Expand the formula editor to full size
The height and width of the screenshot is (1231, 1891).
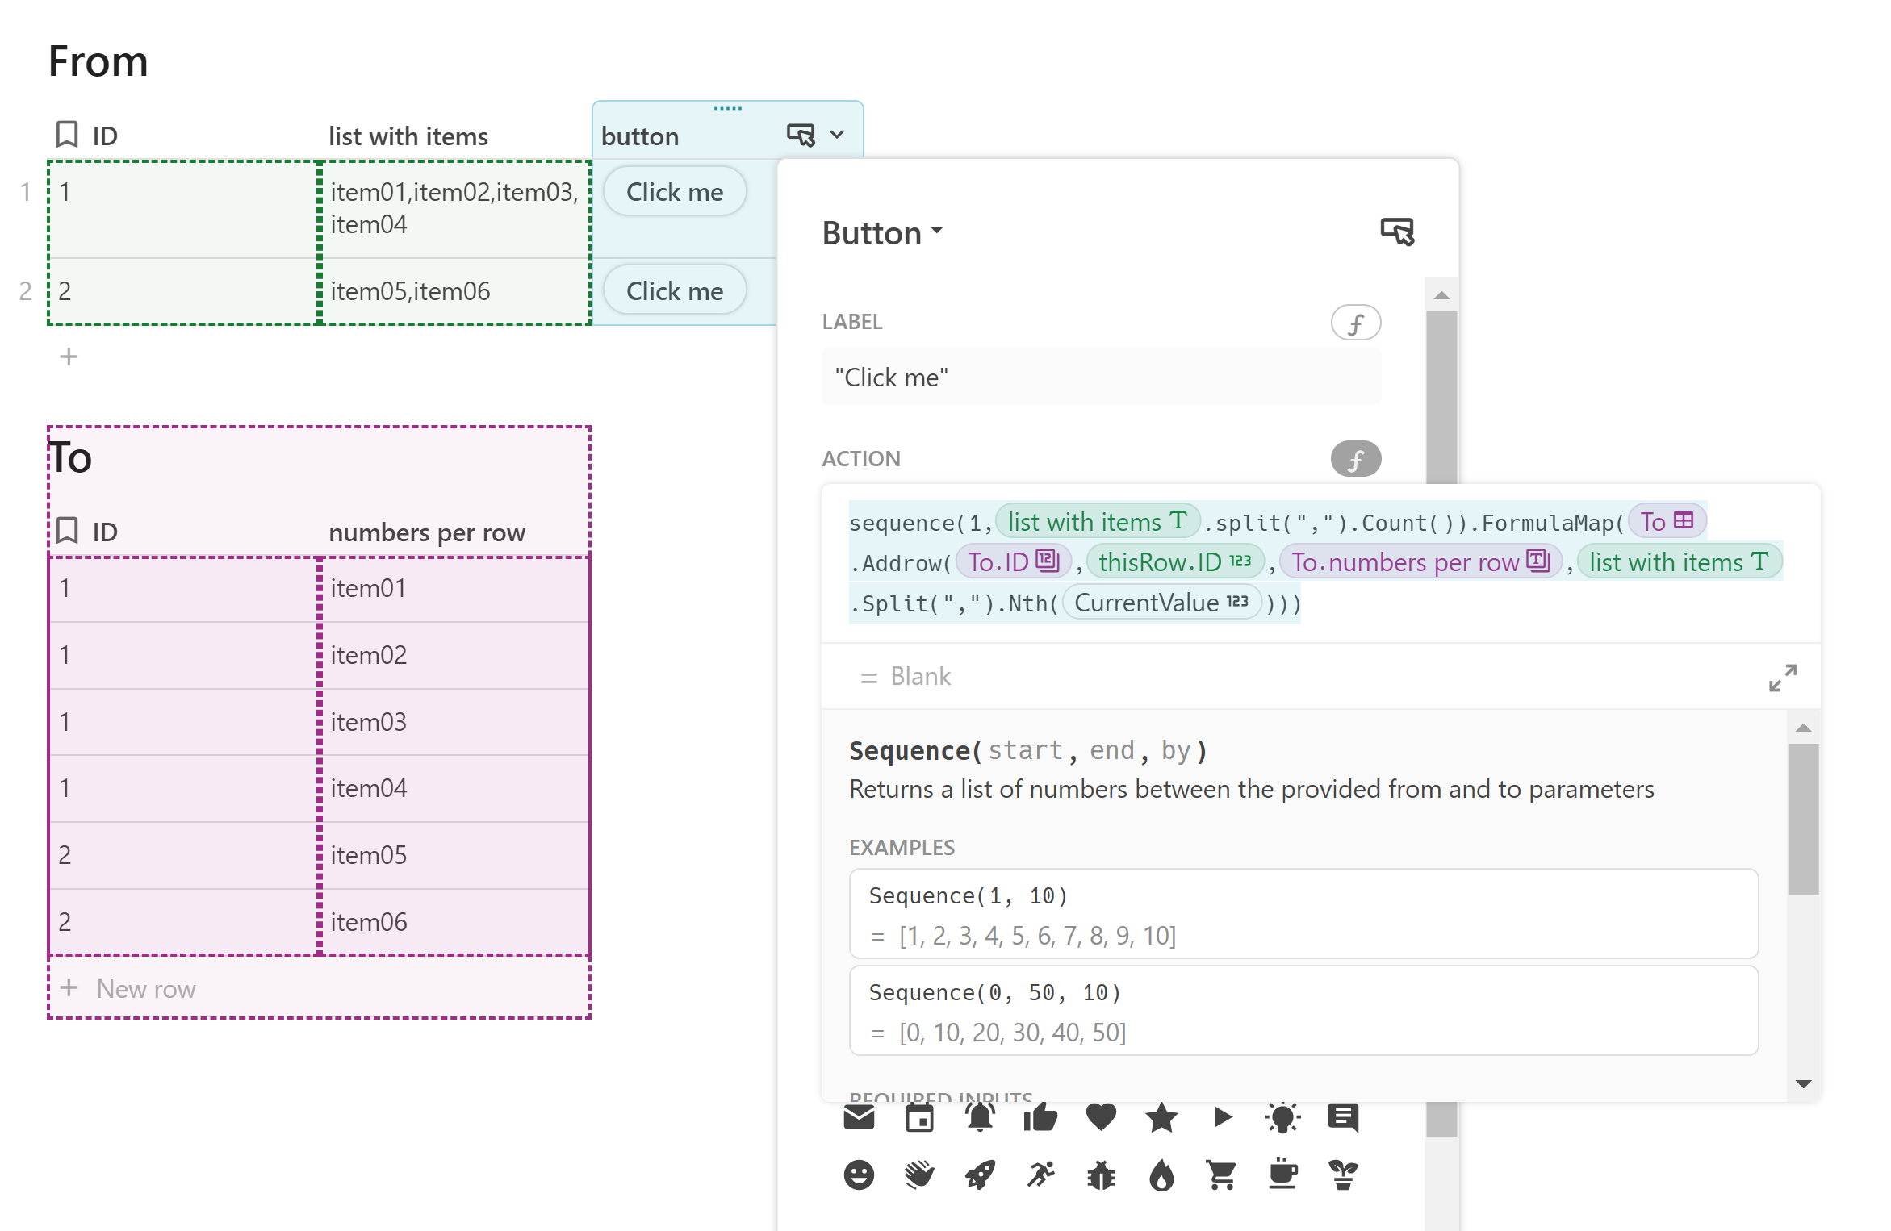click(1782, 678)
